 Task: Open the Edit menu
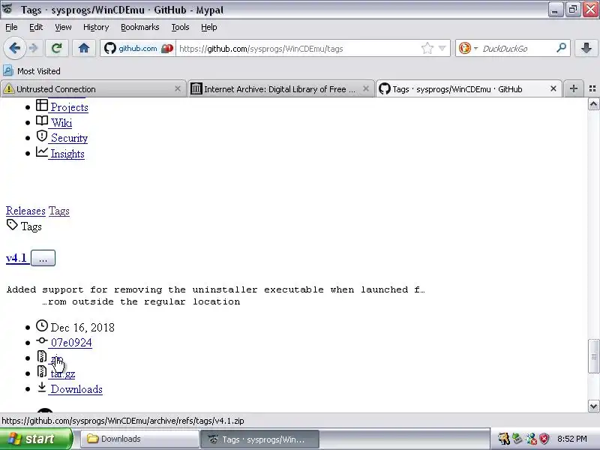[x=36, y=27]
